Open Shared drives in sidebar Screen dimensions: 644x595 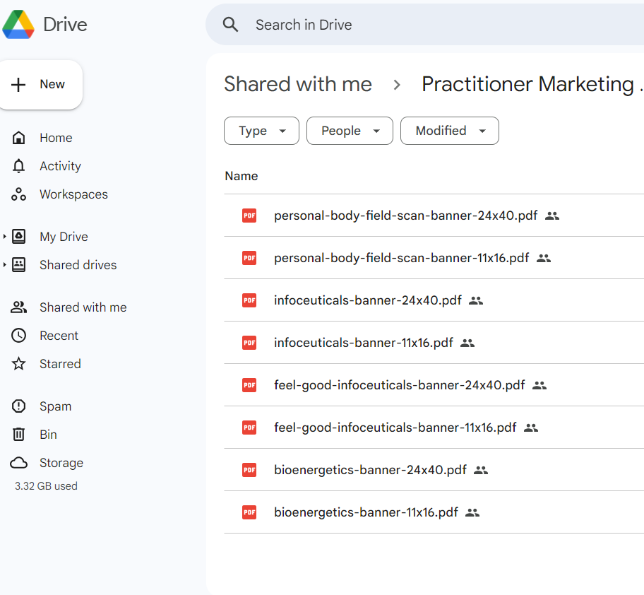[78, 265]
